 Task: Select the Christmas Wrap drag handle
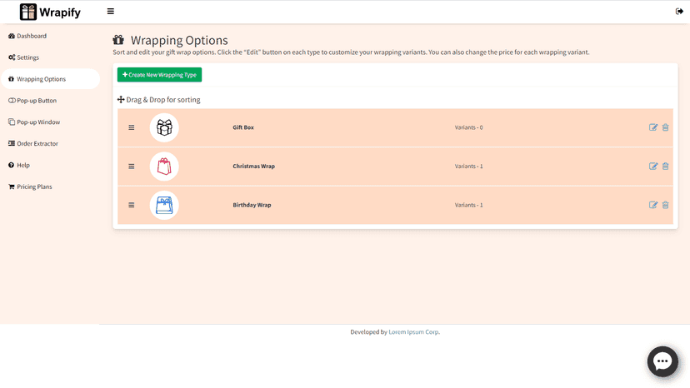click(x=131, y=167)
